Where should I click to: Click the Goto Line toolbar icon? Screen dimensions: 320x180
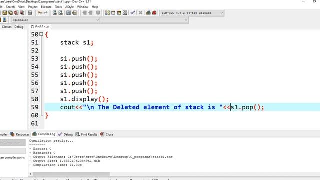[74, 13]
